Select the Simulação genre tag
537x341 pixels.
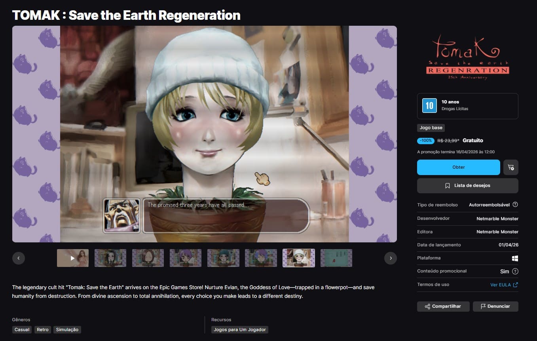(x=67, y=330)
